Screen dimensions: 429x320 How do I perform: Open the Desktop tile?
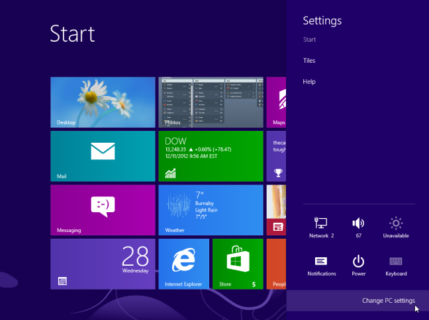103,102
